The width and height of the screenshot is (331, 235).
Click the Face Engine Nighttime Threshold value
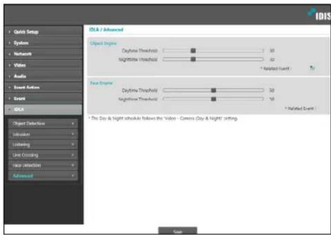coord(272,99)
